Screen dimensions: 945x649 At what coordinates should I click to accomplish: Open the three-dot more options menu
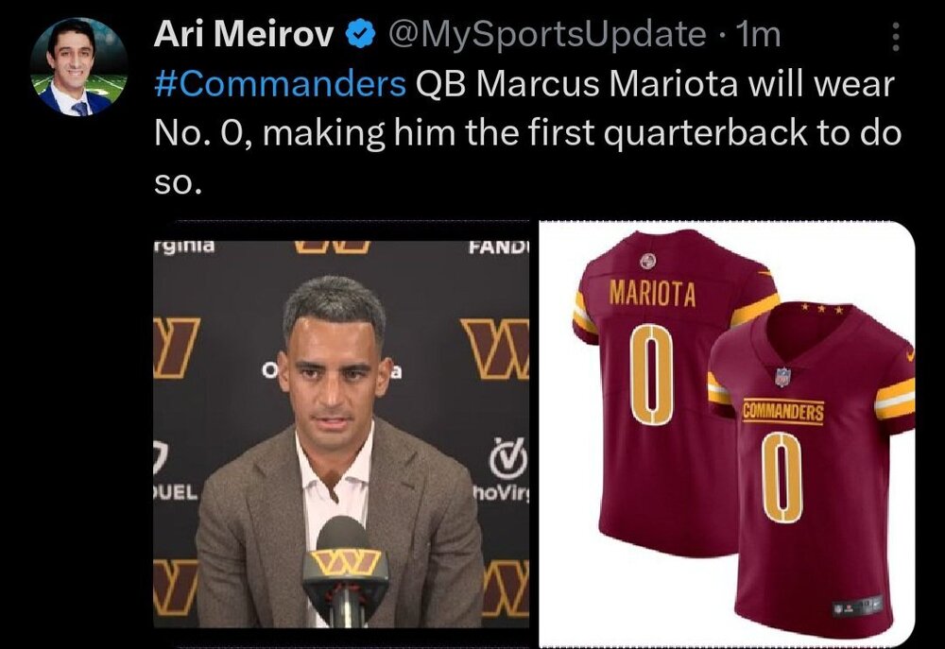tap(896, 37)
